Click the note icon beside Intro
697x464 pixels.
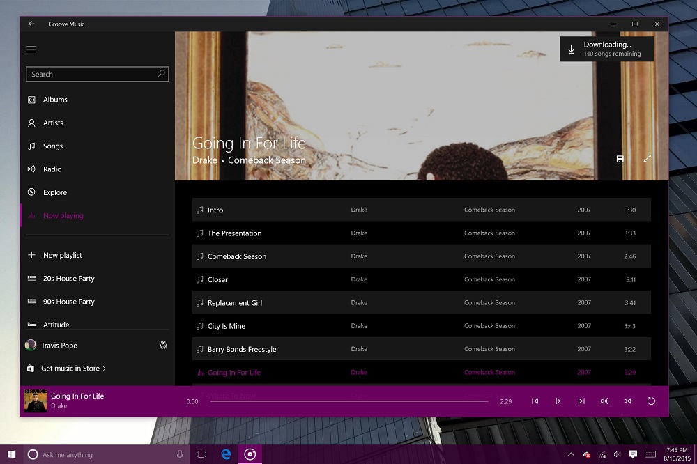pos(200,210)
